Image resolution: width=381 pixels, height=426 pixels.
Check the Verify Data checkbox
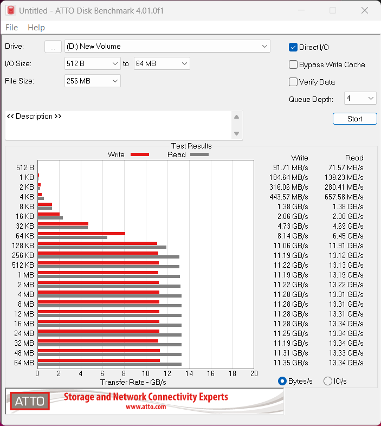293,82
